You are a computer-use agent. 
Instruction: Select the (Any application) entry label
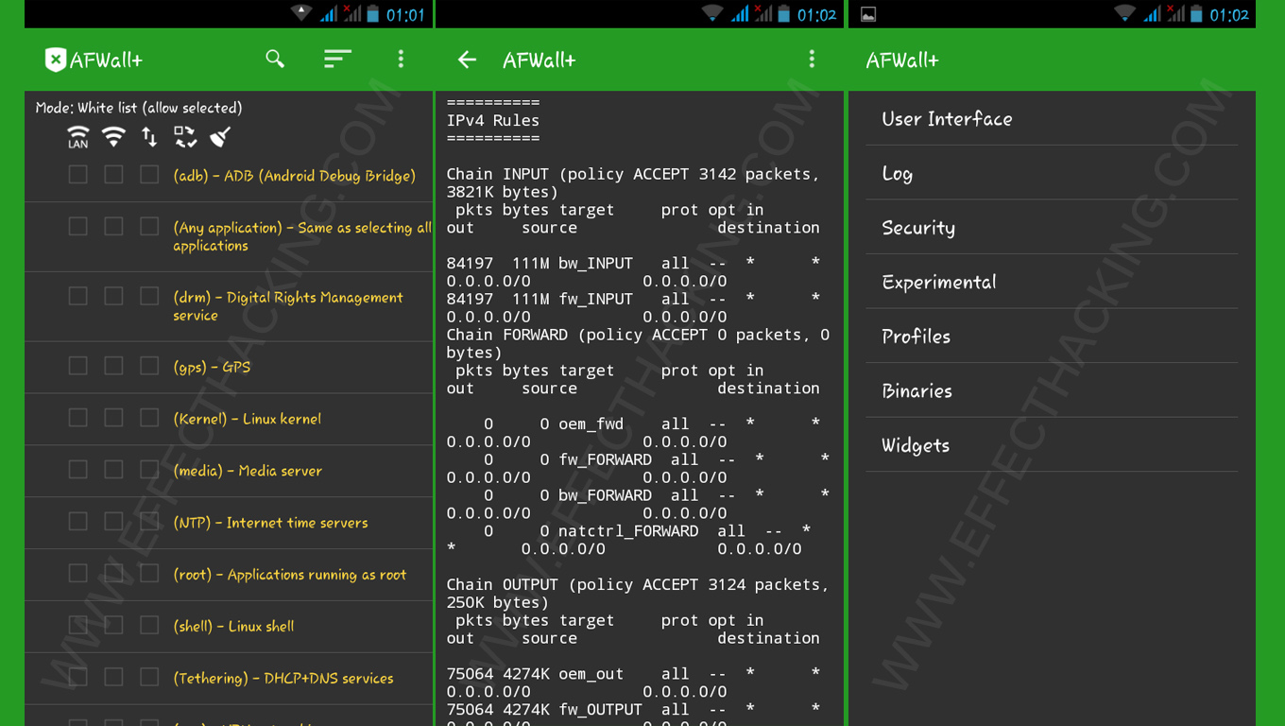(x=302, y=236)
